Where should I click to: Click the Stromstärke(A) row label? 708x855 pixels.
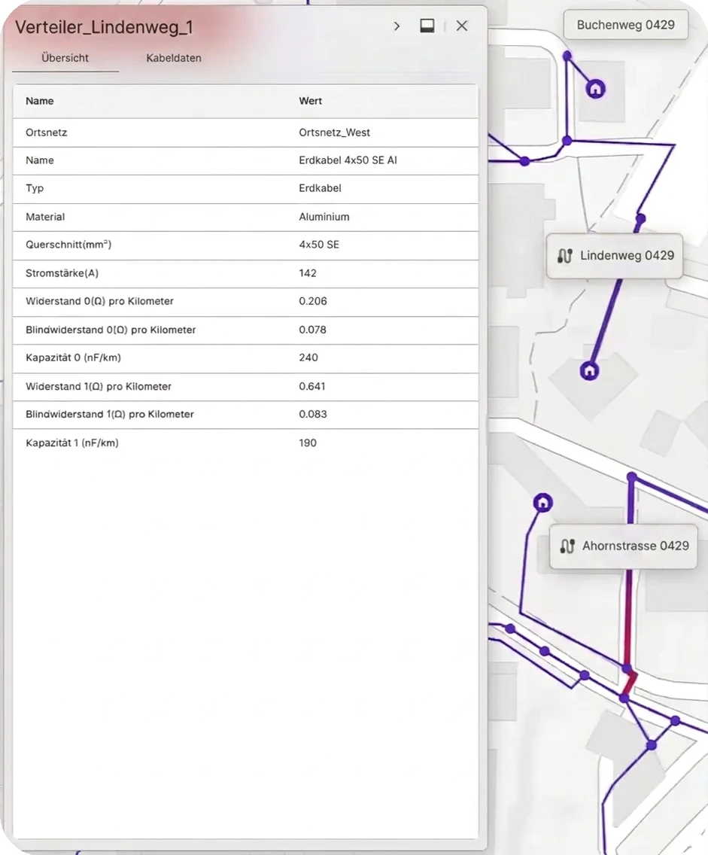click(62, 273)
